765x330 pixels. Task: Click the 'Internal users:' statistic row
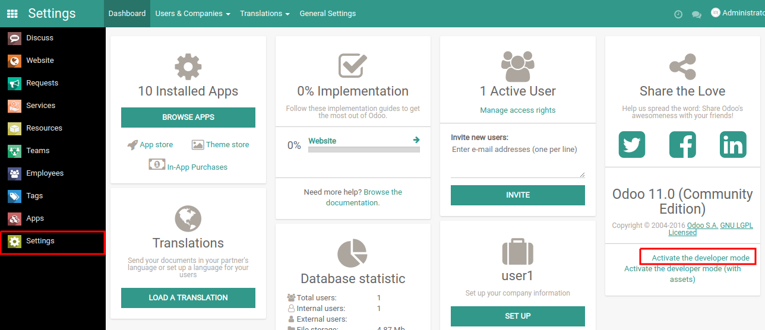(x=334, y=309)
